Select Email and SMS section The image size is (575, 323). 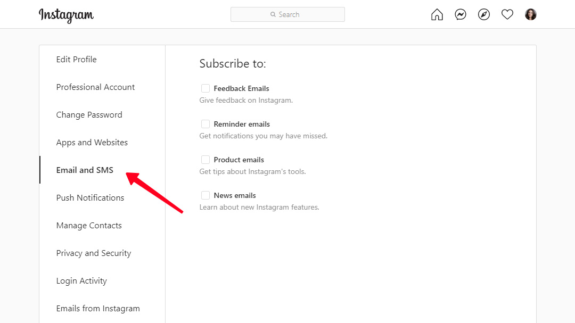[x=85, y=170]
